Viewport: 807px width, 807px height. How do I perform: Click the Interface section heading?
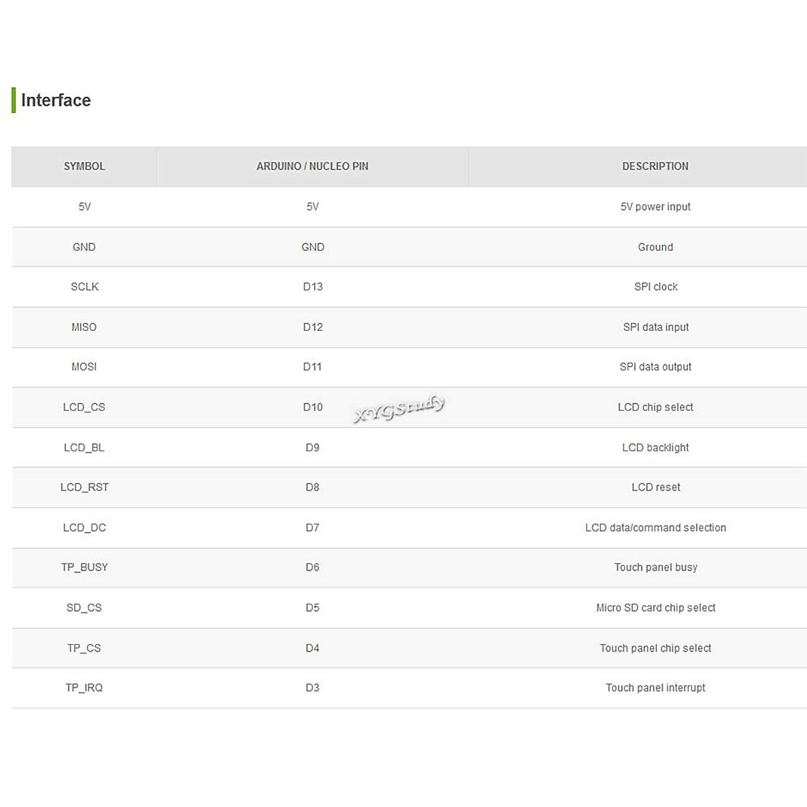click(56, 100)
